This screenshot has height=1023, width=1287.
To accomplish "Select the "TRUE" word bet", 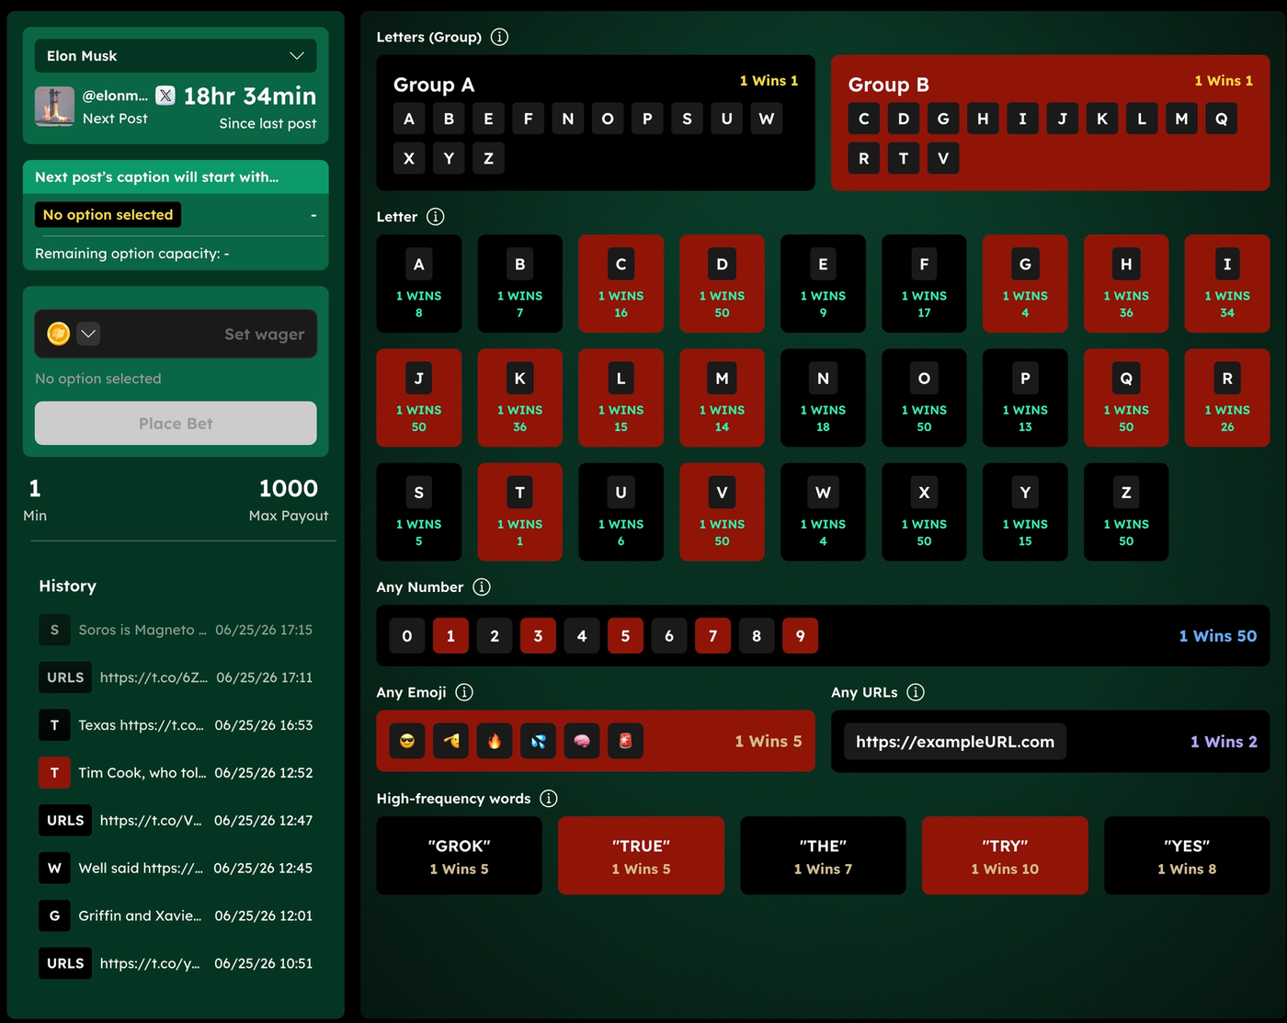I will (x=642, y=856).
